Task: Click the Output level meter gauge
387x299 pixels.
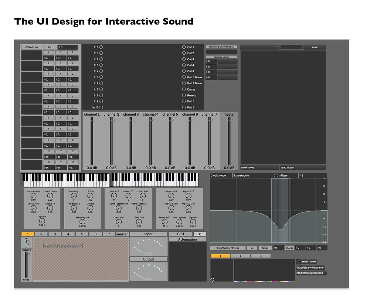Action: click(148, 271)
